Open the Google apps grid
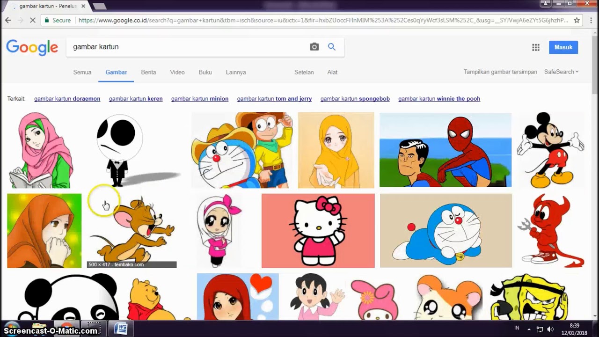Image resolution: width=599 pixels, height=337 pixels. pyautogui.click(x=536, y=47)
